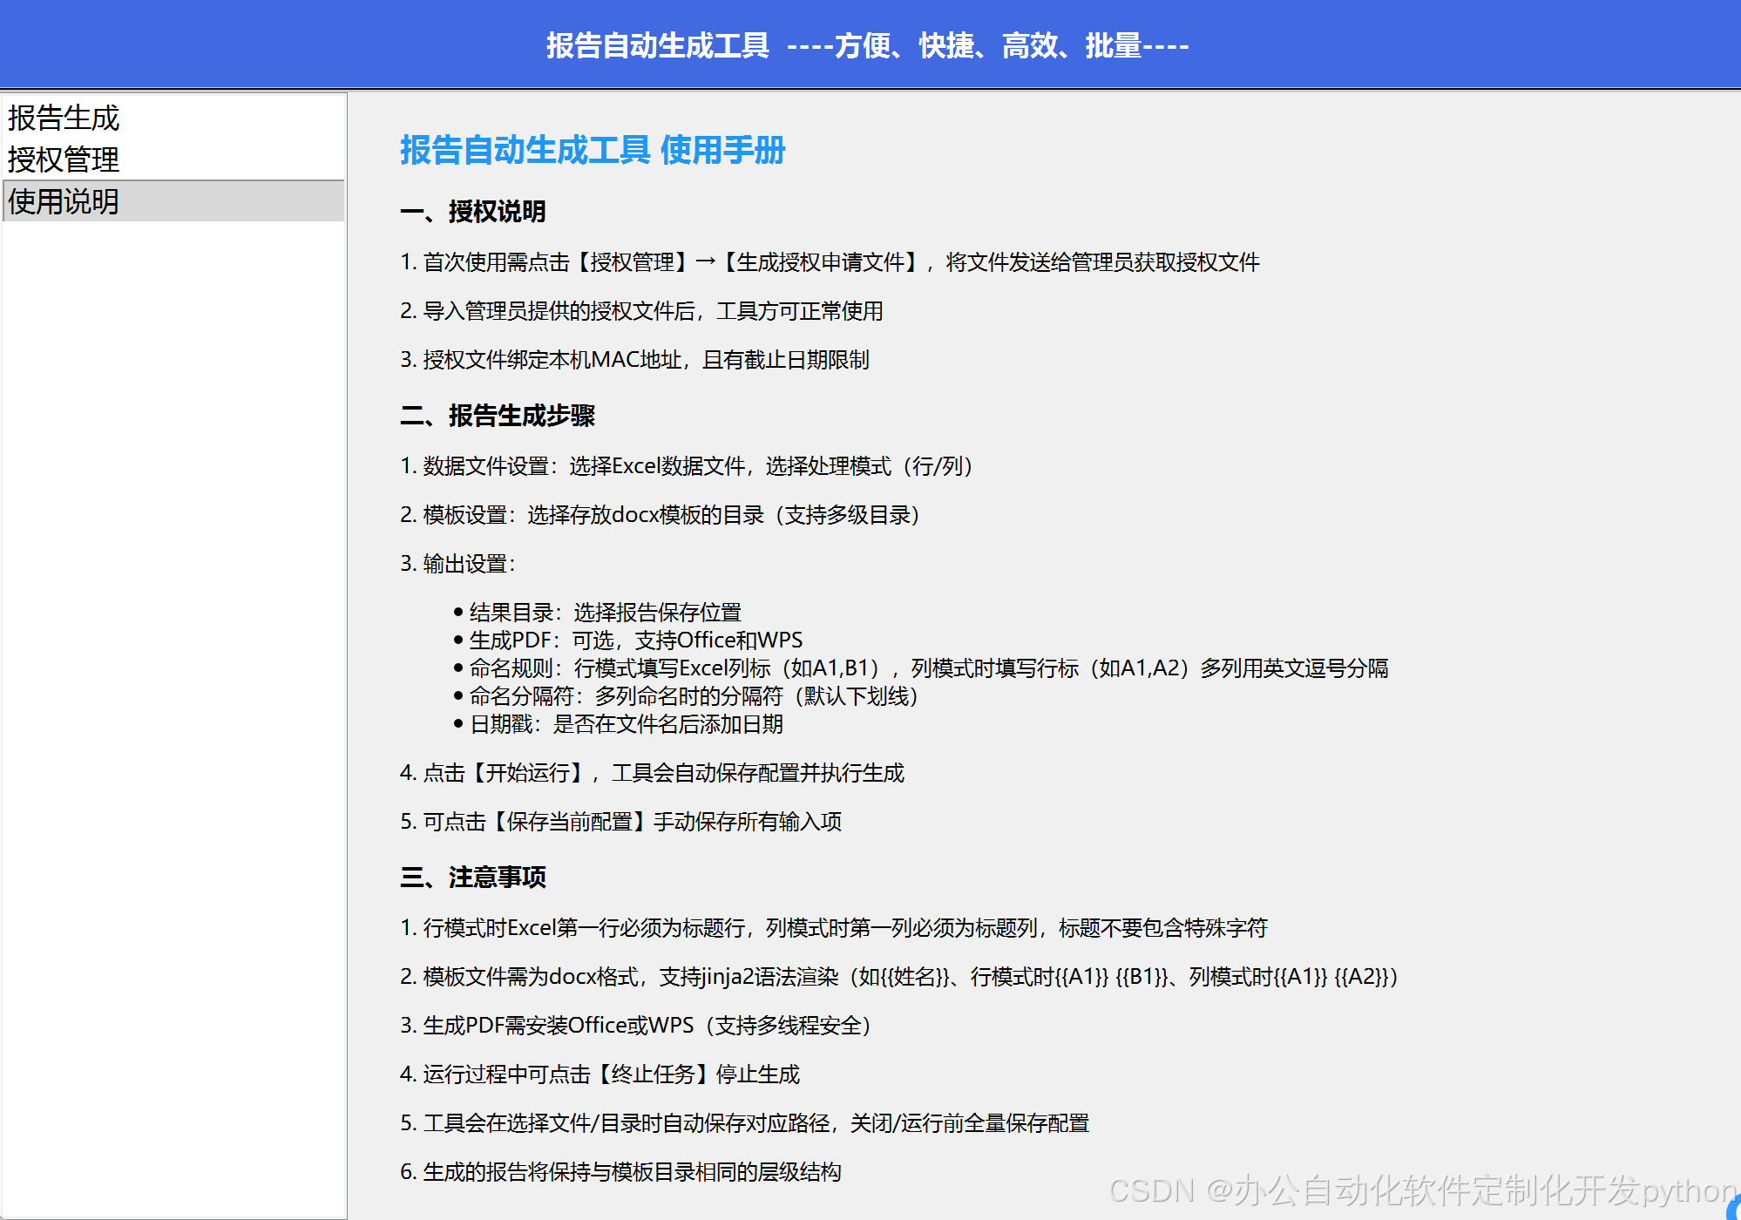Click the partial blue circle icon at corner
Image resolution: width=1741 pixels, height=1220 pixels.
(1733, 1210)
